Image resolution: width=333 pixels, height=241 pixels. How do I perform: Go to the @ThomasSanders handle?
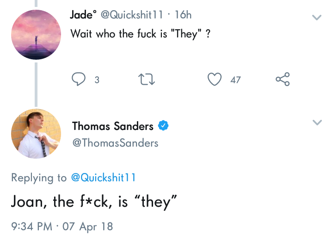click(x=115, y=143)
